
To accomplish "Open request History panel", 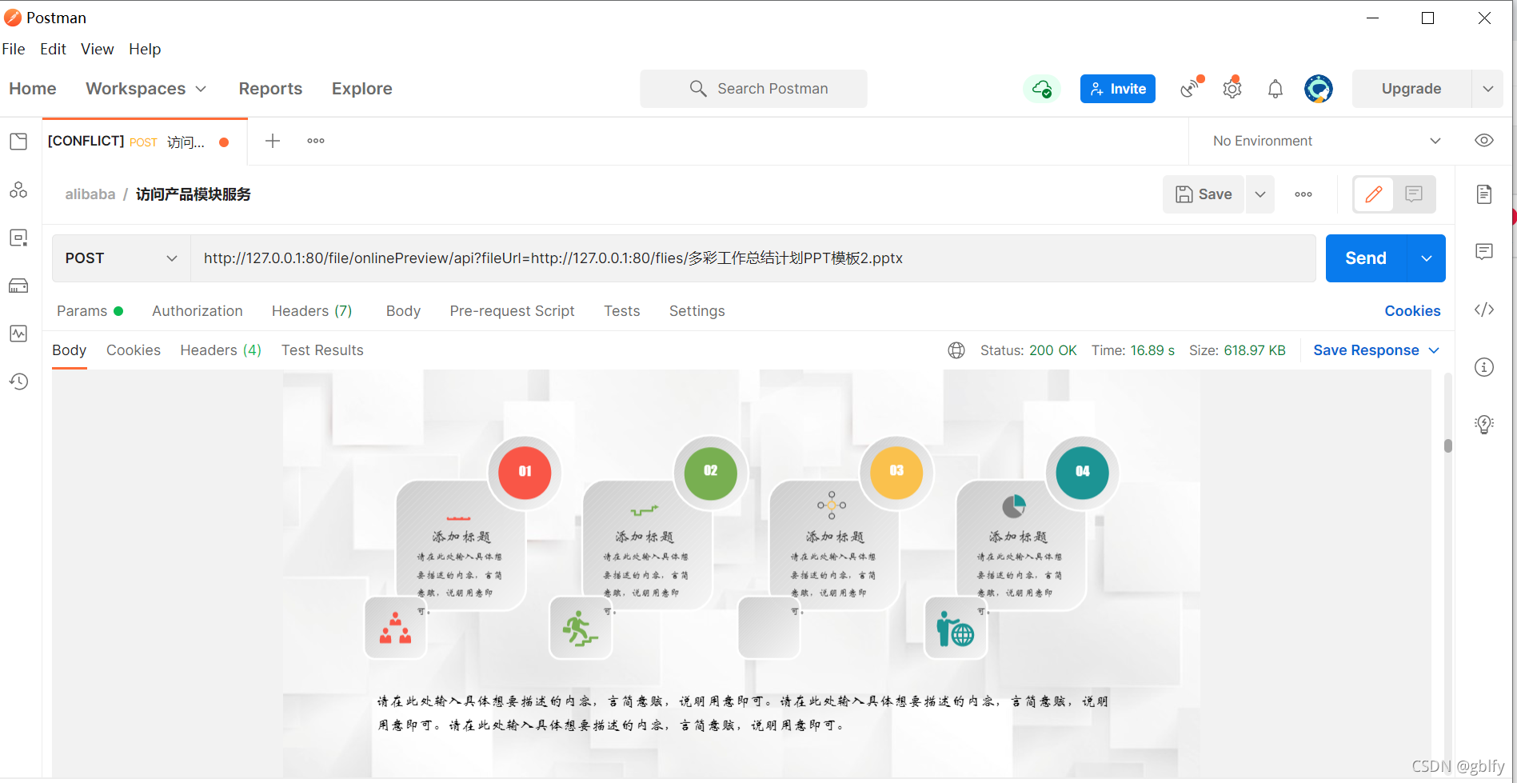I will [18, 382].
